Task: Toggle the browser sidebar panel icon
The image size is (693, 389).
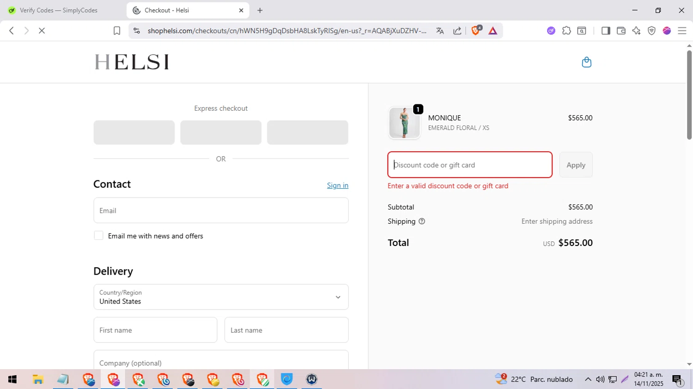Action: tap(606, 31)
